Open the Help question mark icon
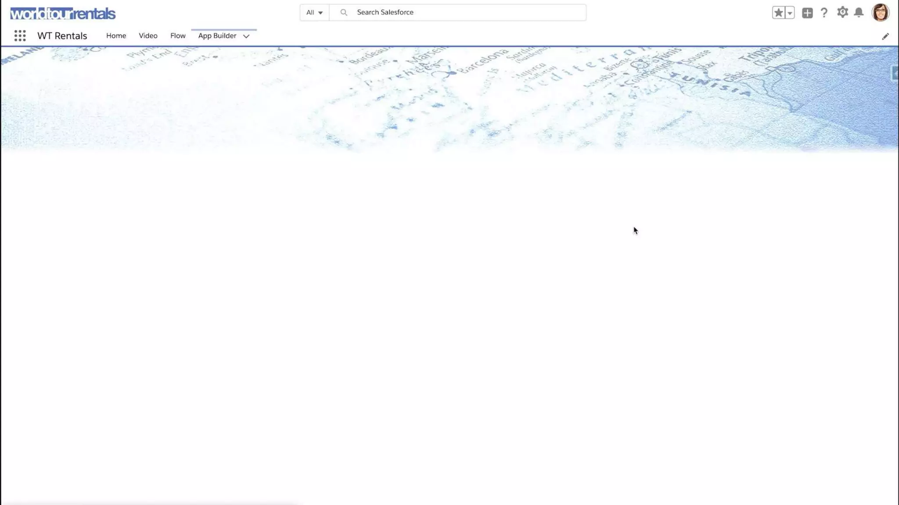 (x=824, y=13)
